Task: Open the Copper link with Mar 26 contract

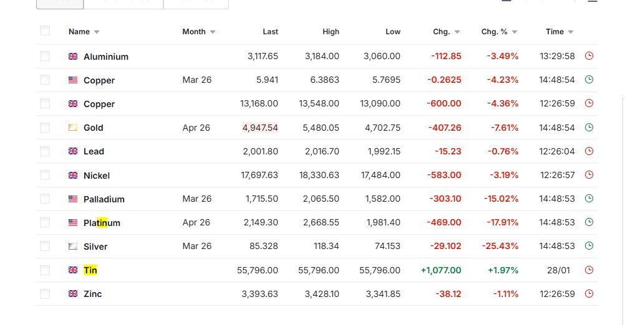Action: click(99, 80)
